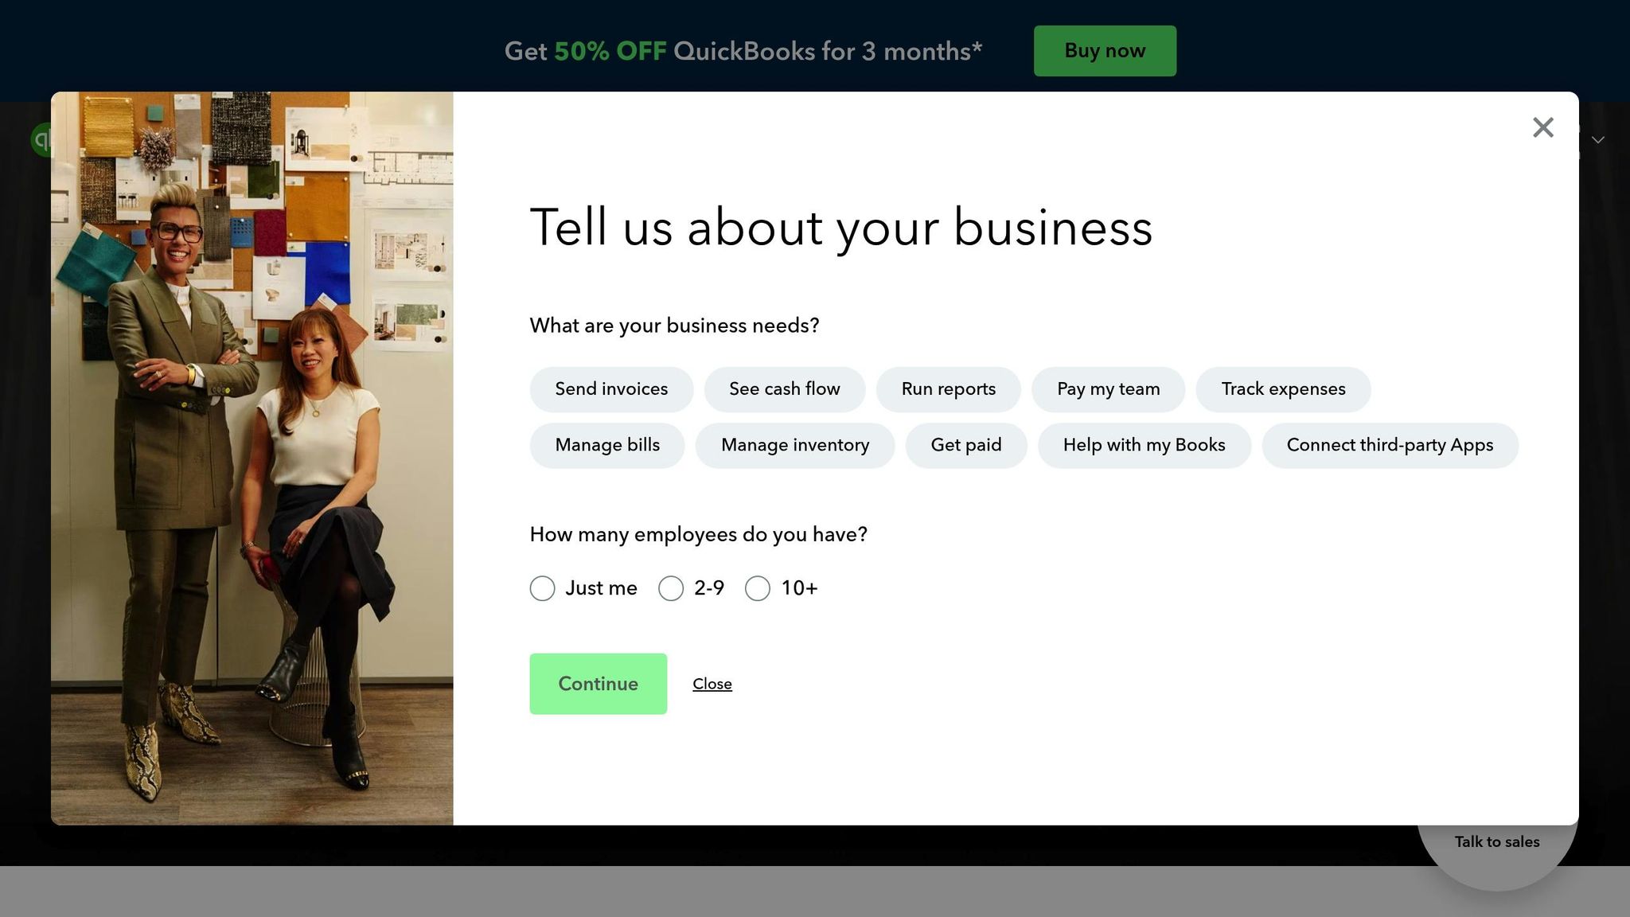The height and width of the screenshot is (917, 1630).
Task: Select the Manage bills option
Action: point(607,445)
